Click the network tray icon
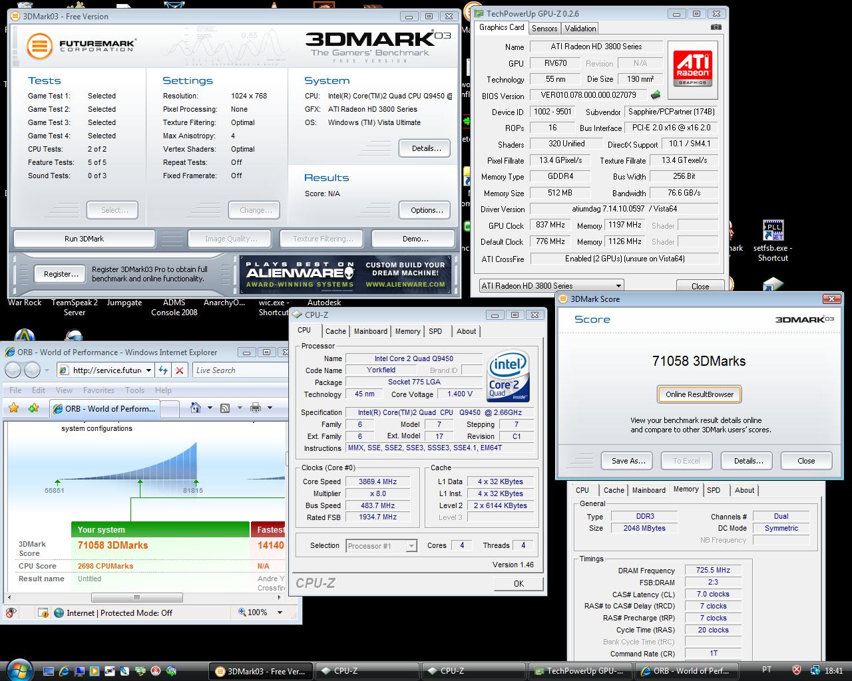Image resolution: width=852 pixels, height=681 pixels. pos(815,670)
